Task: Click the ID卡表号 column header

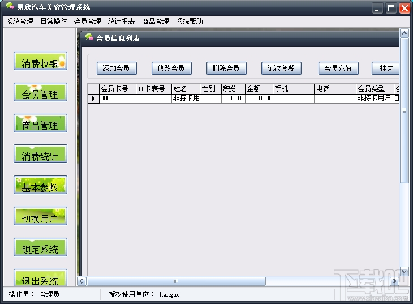Action: point(154,89)
